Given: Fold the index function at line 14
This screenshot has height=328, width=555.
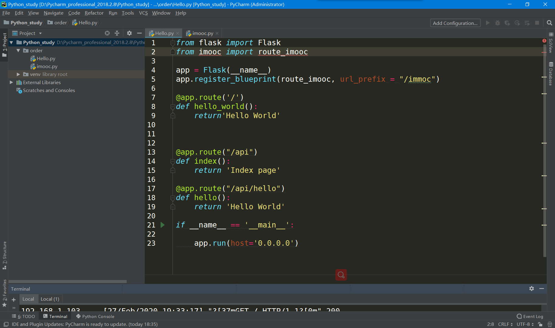Looking at the screenshot, I should click(173, 161).
